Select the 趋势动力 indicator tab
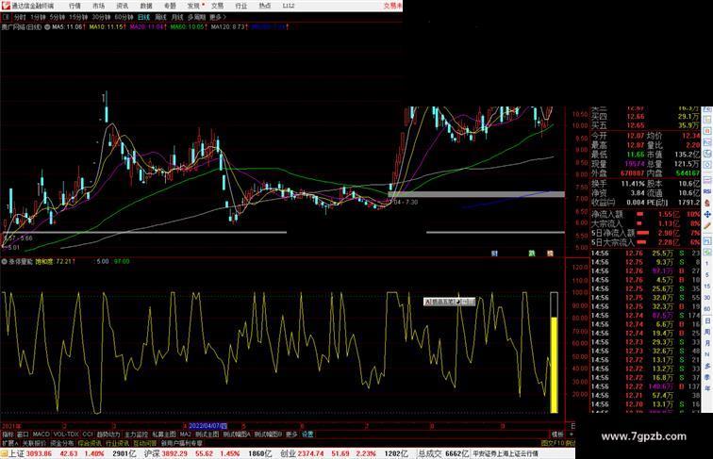Viewport: 713px width, 459px height. click(108, 434)
